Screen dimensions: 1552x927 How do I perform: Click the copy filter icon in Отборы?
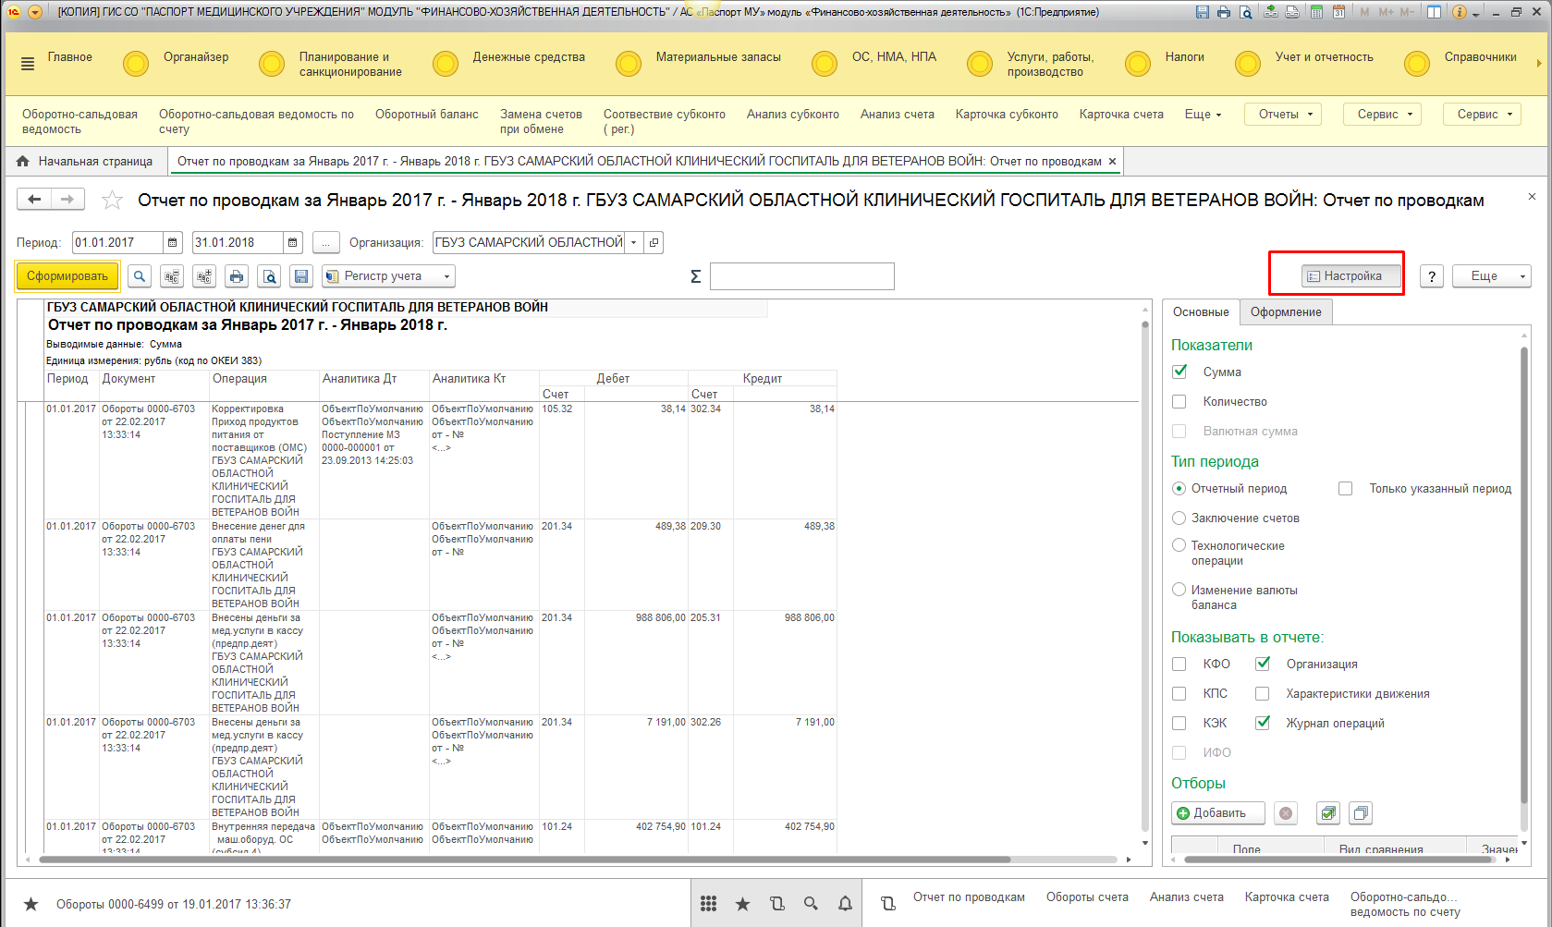pyautogui.click(x=1361, y=813)
